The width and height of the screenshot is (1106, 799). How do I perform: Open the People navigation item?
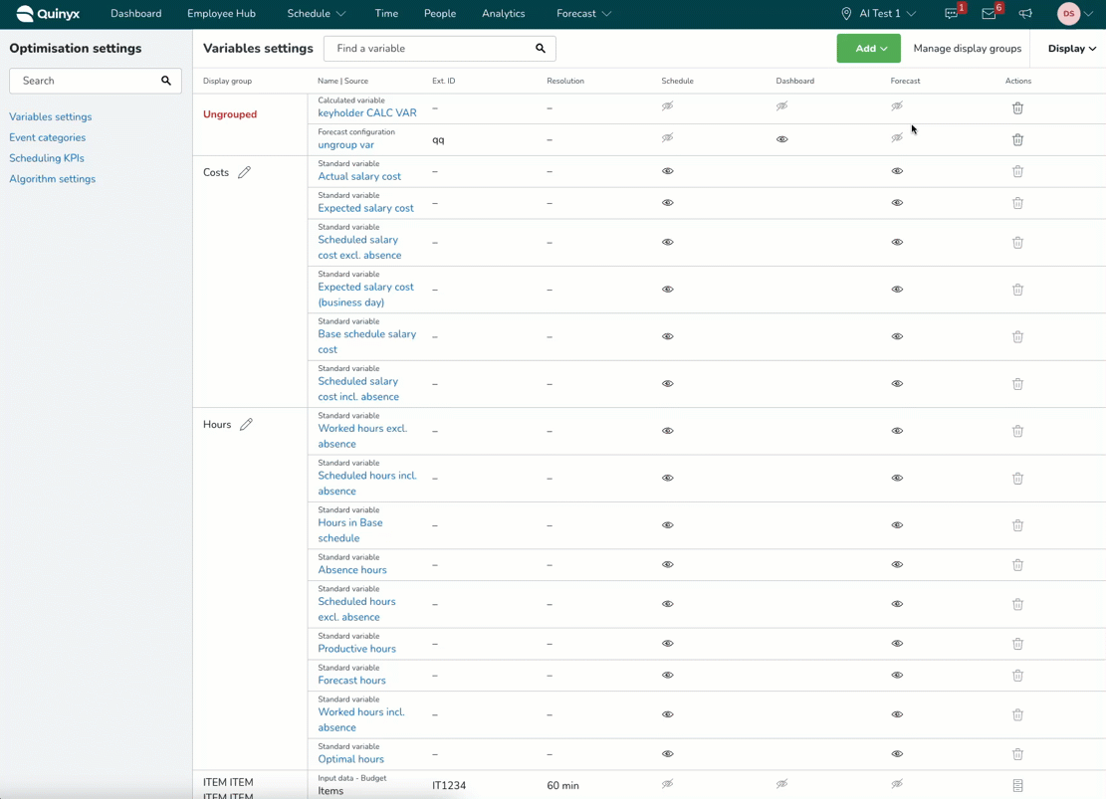[x=439, y=13]
